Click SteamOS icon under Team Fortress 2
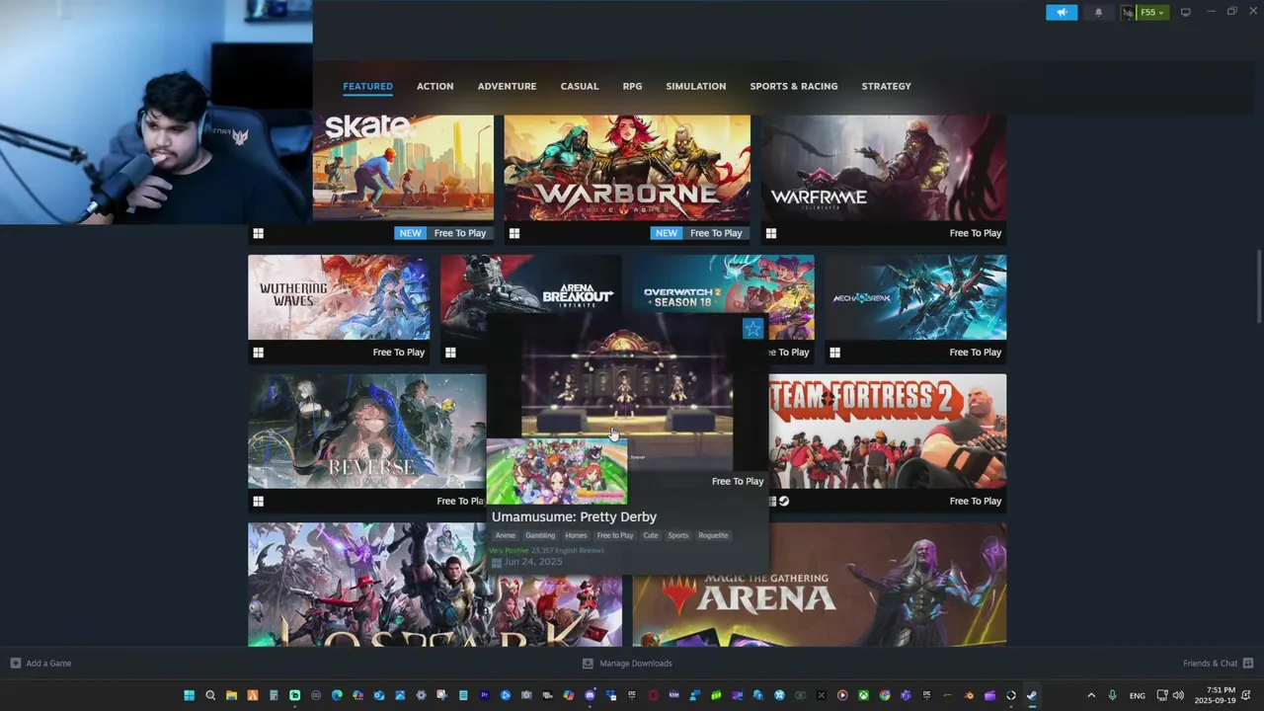Image resolution: width=1264 pixels, height=711 pixels. coord(784,501)
